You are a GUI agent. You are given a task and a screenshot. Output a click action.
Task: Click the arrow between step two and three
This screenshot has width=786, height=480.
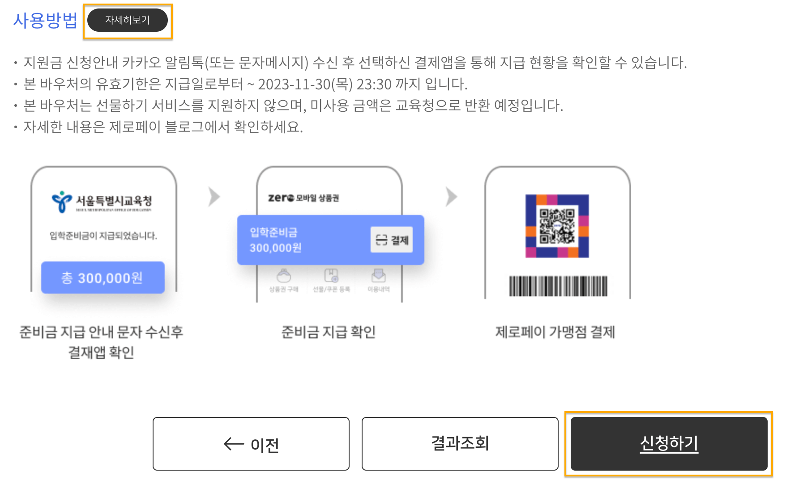click(x=451, y=197)
